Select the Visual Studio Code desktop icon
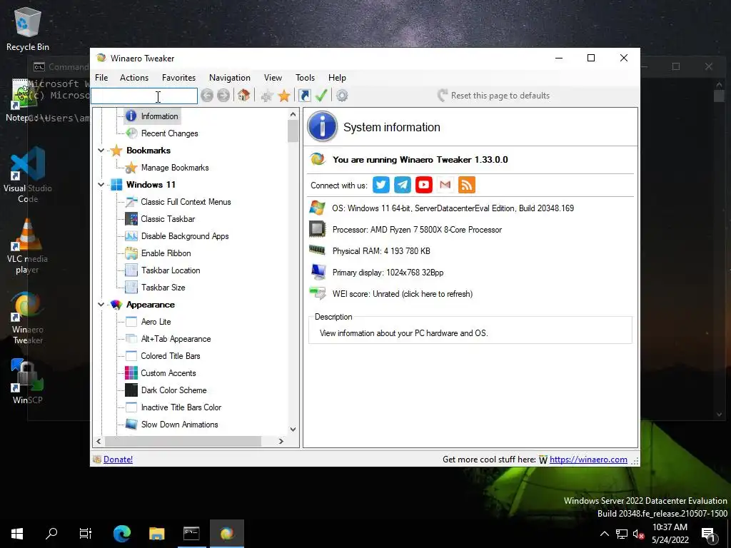 pyautogui.click(x=28, y=175)
